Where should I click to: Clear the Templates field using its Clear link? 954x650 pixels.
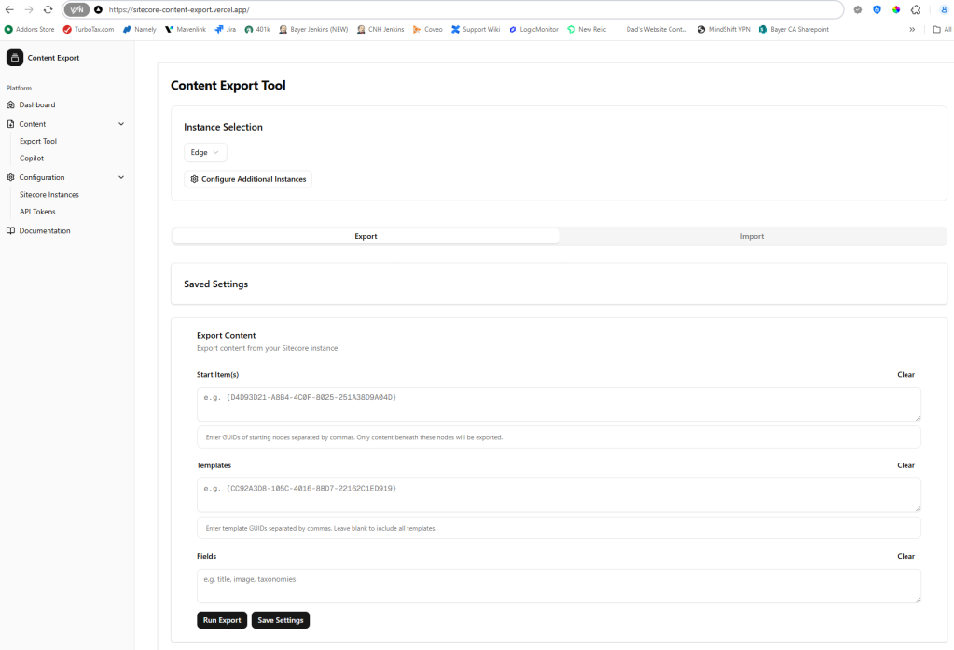906,464
